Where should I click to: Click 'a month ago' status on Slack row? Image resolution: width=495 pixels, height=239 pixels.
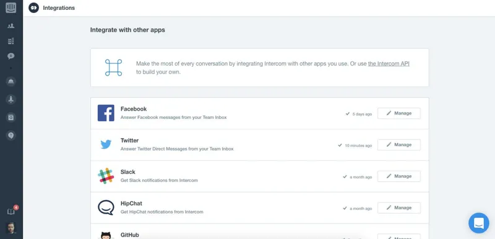coord(361,177)
